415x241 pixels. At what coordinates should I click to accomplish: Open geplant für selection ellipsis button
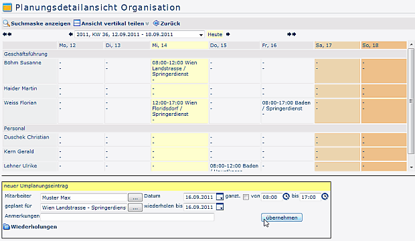point(135,208)
